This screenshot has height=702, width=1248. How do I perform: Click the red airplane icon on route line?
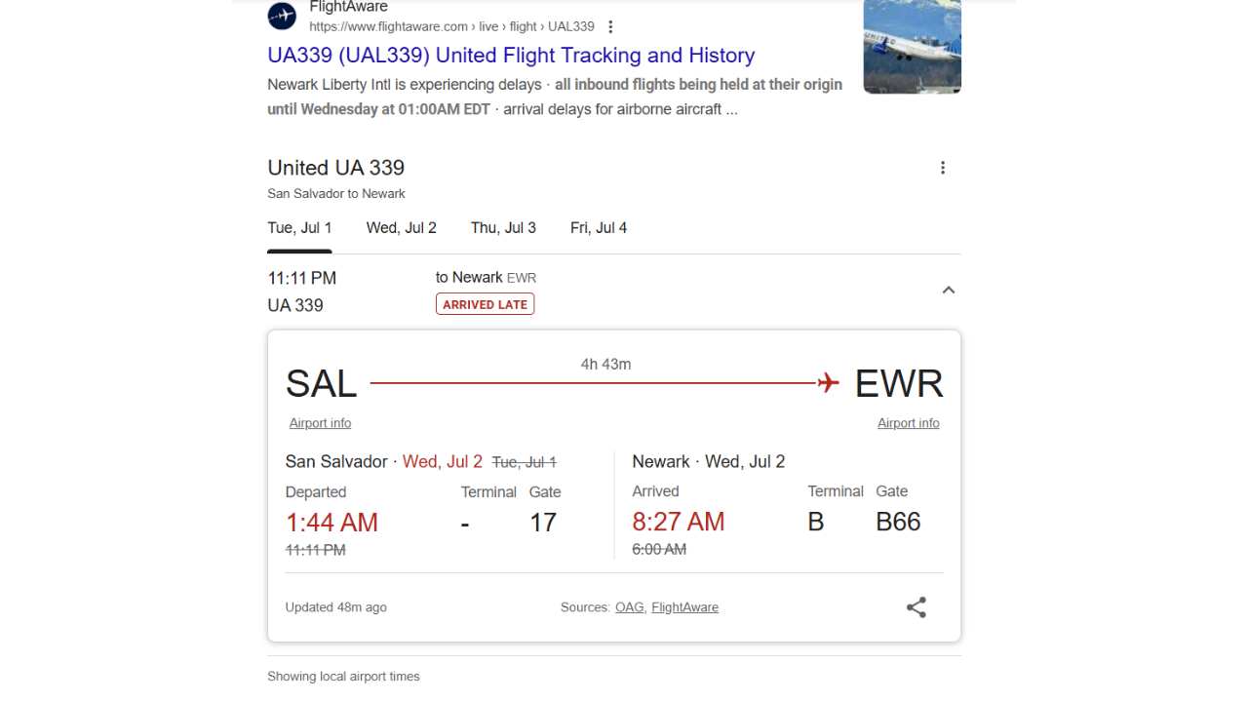pos(829,383)
